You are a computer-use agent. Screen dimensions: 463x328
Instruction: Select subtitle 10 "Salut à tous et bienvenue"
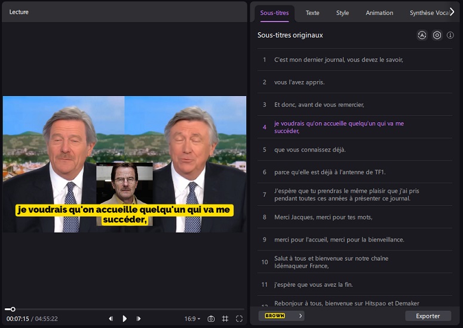pos(355,262)
